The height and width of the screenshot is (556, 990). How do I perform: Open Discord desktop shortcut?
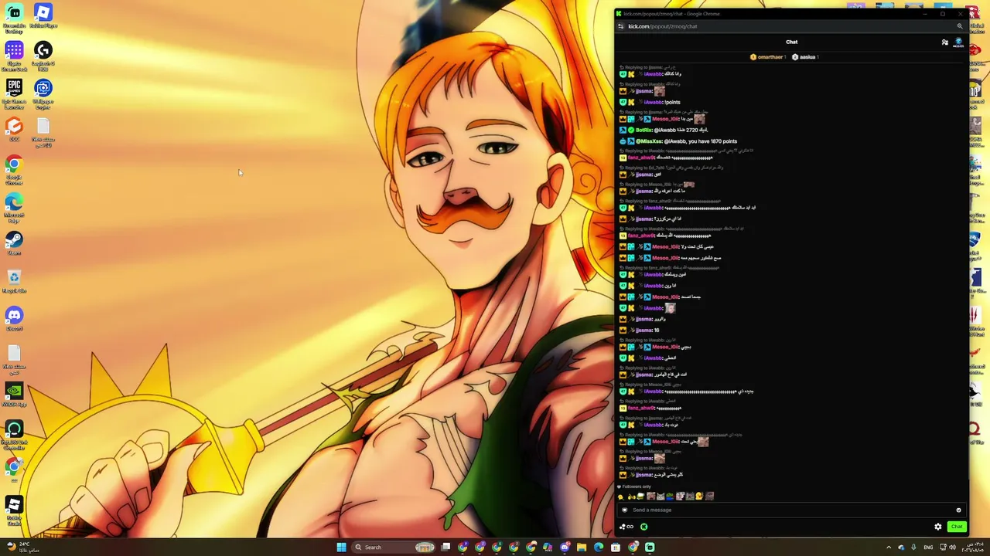click(x=14, y=320)
